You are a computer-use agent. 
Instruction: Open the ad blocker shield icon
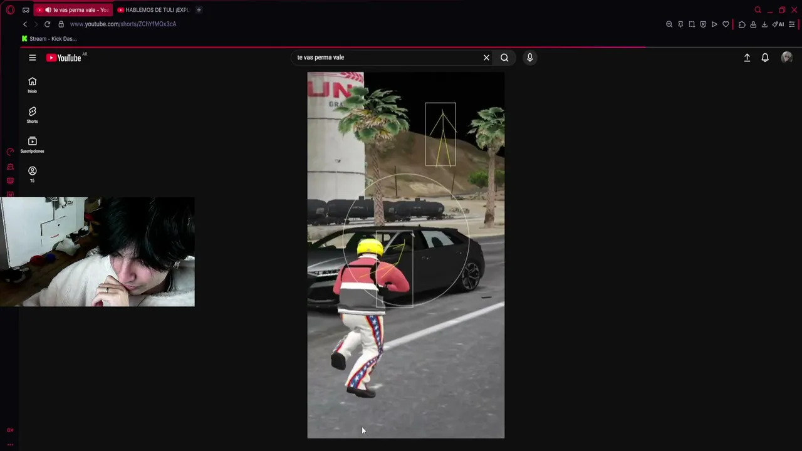pos(703,24)
